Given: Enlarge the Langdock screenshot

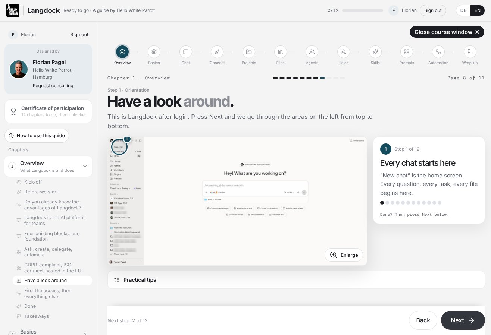Looking at the screenshot, I should click(x=344, y=255).
